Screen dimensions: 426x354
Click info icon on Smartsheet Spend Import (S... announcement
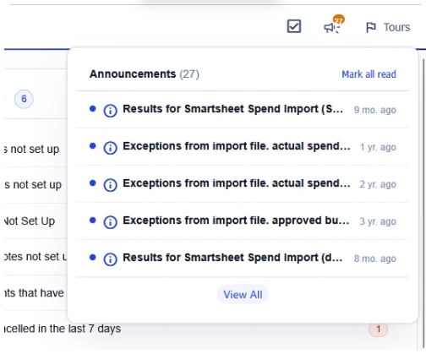coord(110,111)
